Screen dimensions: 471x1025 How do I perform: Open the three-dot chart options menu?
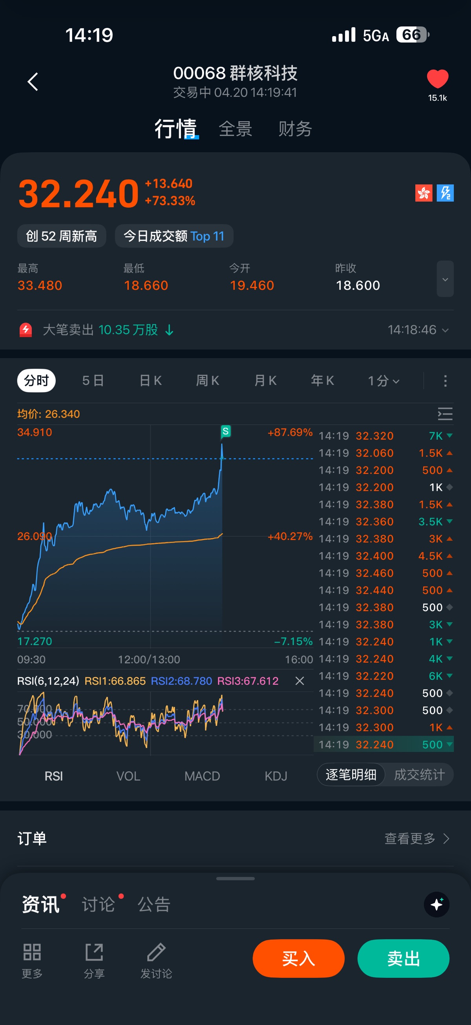click(445, 381)
